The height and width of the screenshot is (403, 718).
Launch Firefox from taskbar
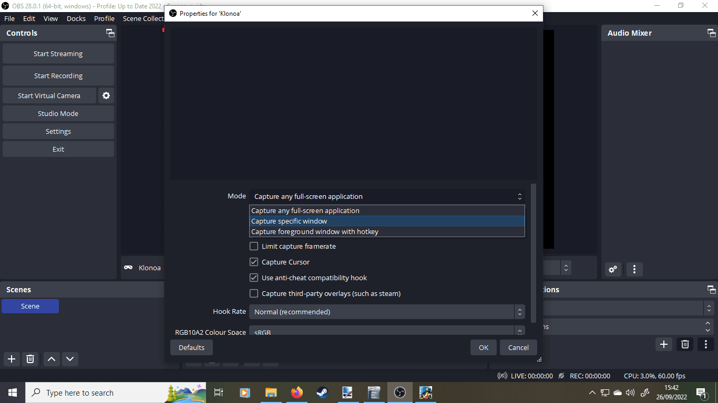coord(296,393)
